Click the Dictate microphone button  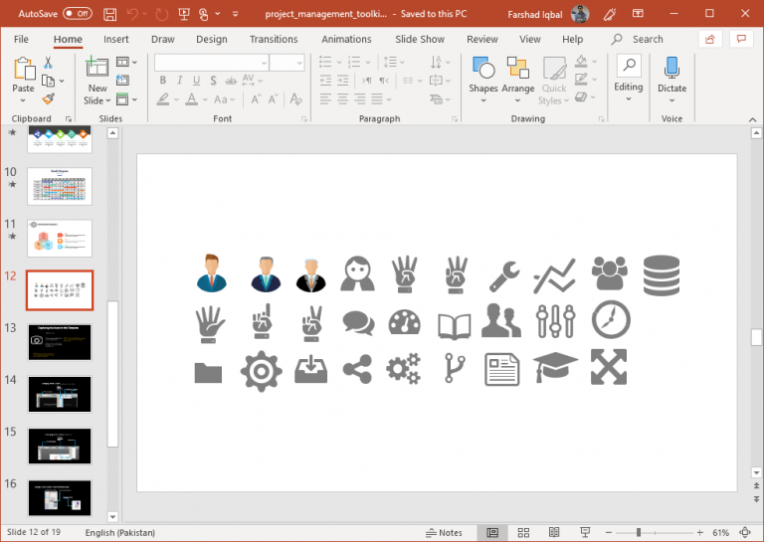(671, 81)
